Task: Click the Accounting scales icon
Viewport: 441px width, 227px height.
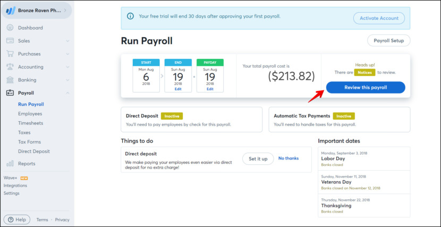Action: (x=10, y=67)
